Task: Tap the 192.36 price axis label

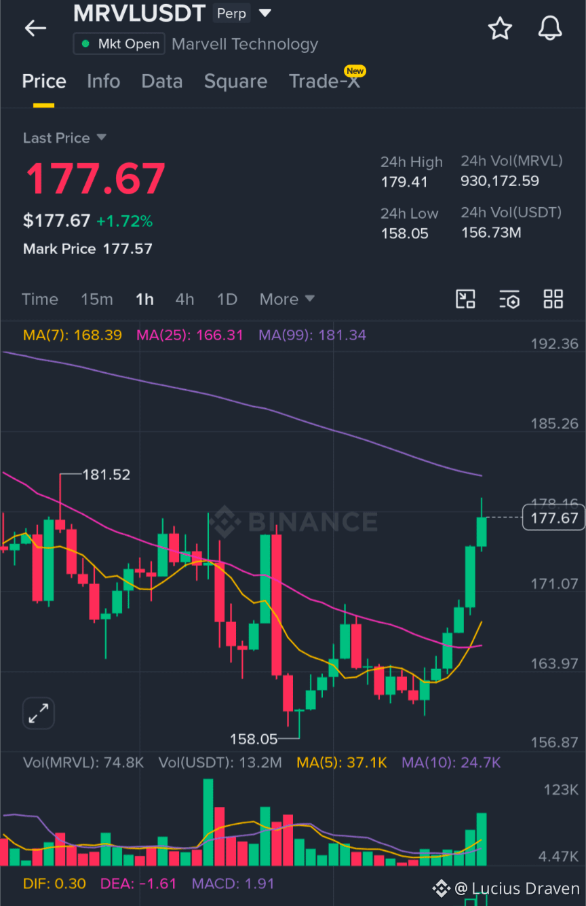Action: pos(554,344)
